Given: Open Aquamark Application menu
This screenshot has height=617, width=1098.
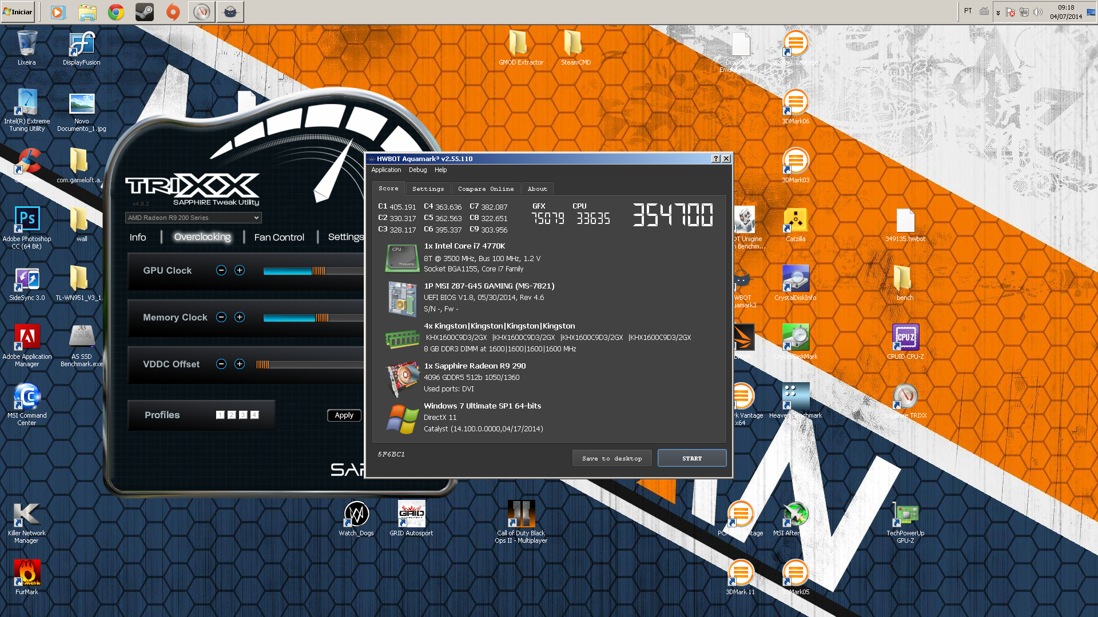Looking at the screenshot, I should coord(386,170).
